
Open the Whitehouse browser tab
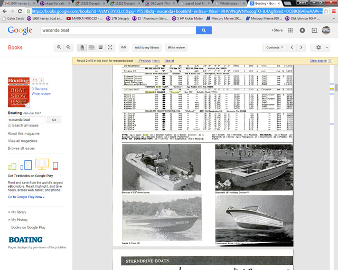(x=231, y=3)
